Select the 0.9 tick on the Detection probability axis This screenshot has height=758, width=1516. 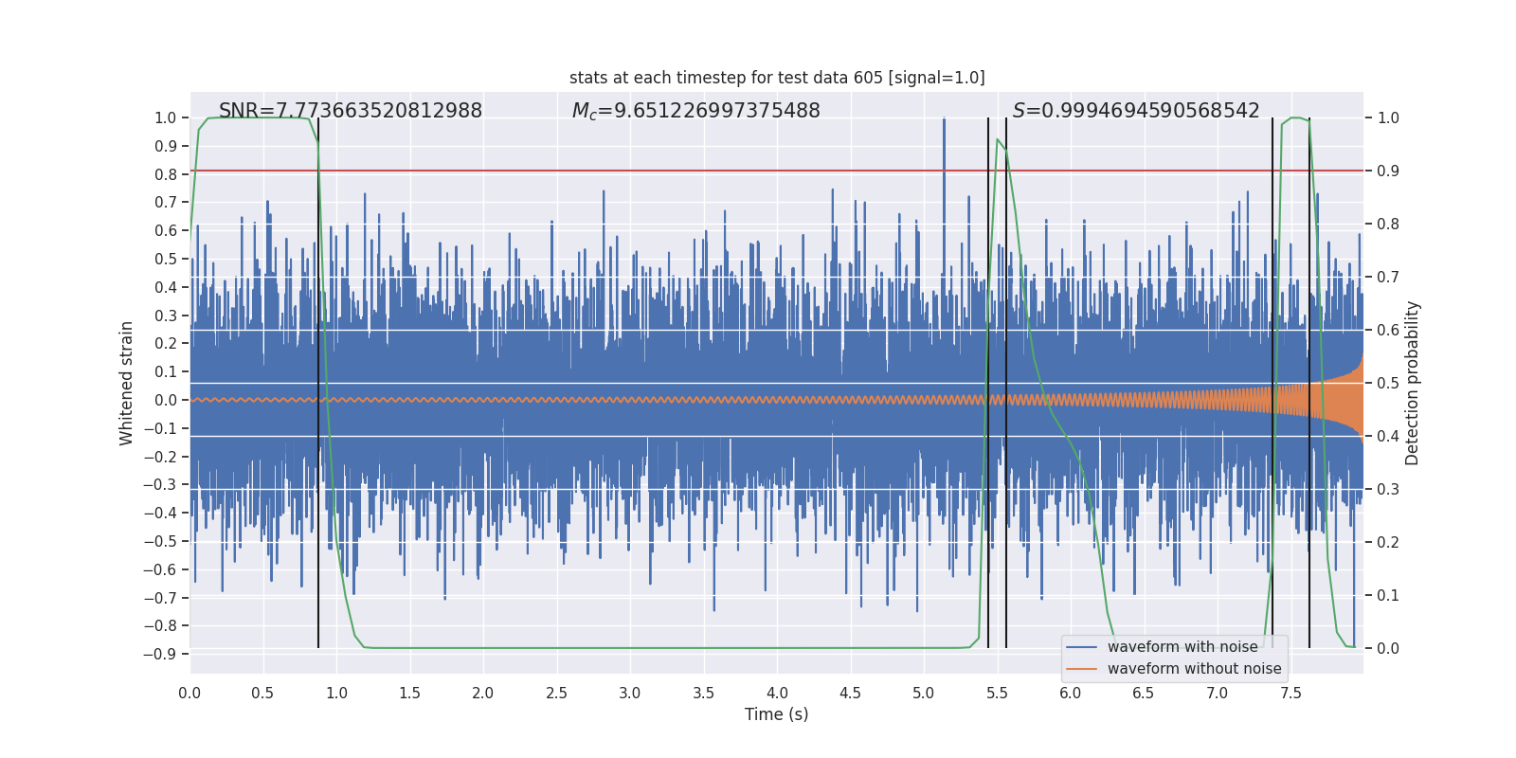[1388, 171]
